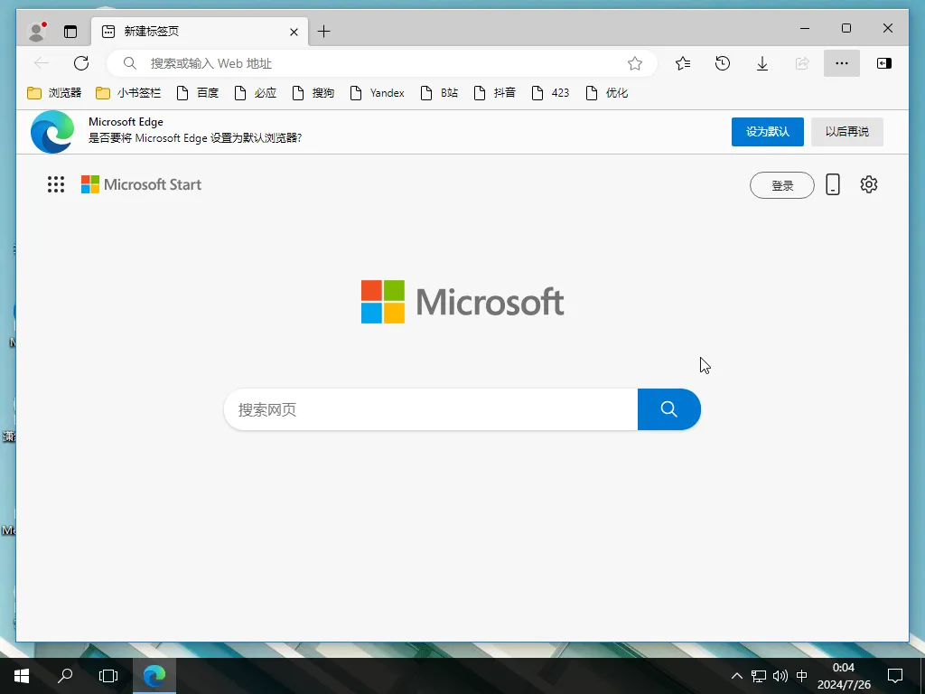Image resolution: width=925 pixels, height=694 pixels.
Task: Click the mobile device icon near 登录
Action: pyautogui.click(x=832, y=184)
